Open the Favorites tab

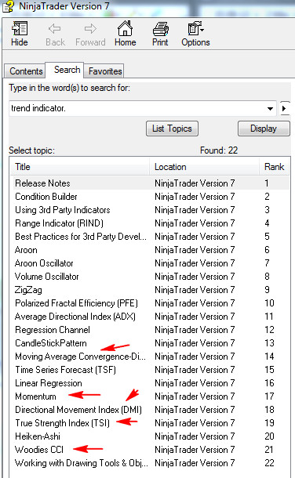[x=105, y=71]
